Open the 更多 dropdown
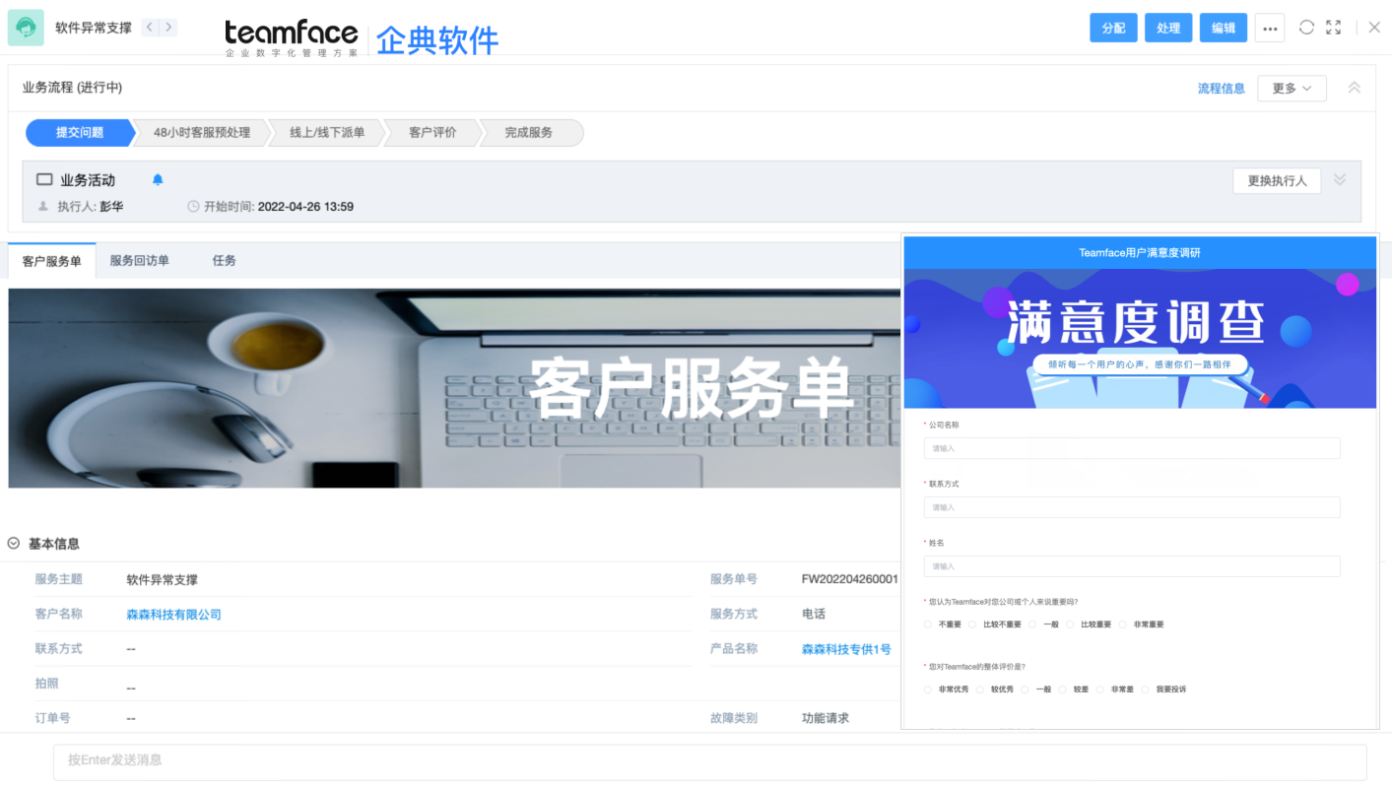The width and height of the screenshot is (1392, 787). (1291, 89)
